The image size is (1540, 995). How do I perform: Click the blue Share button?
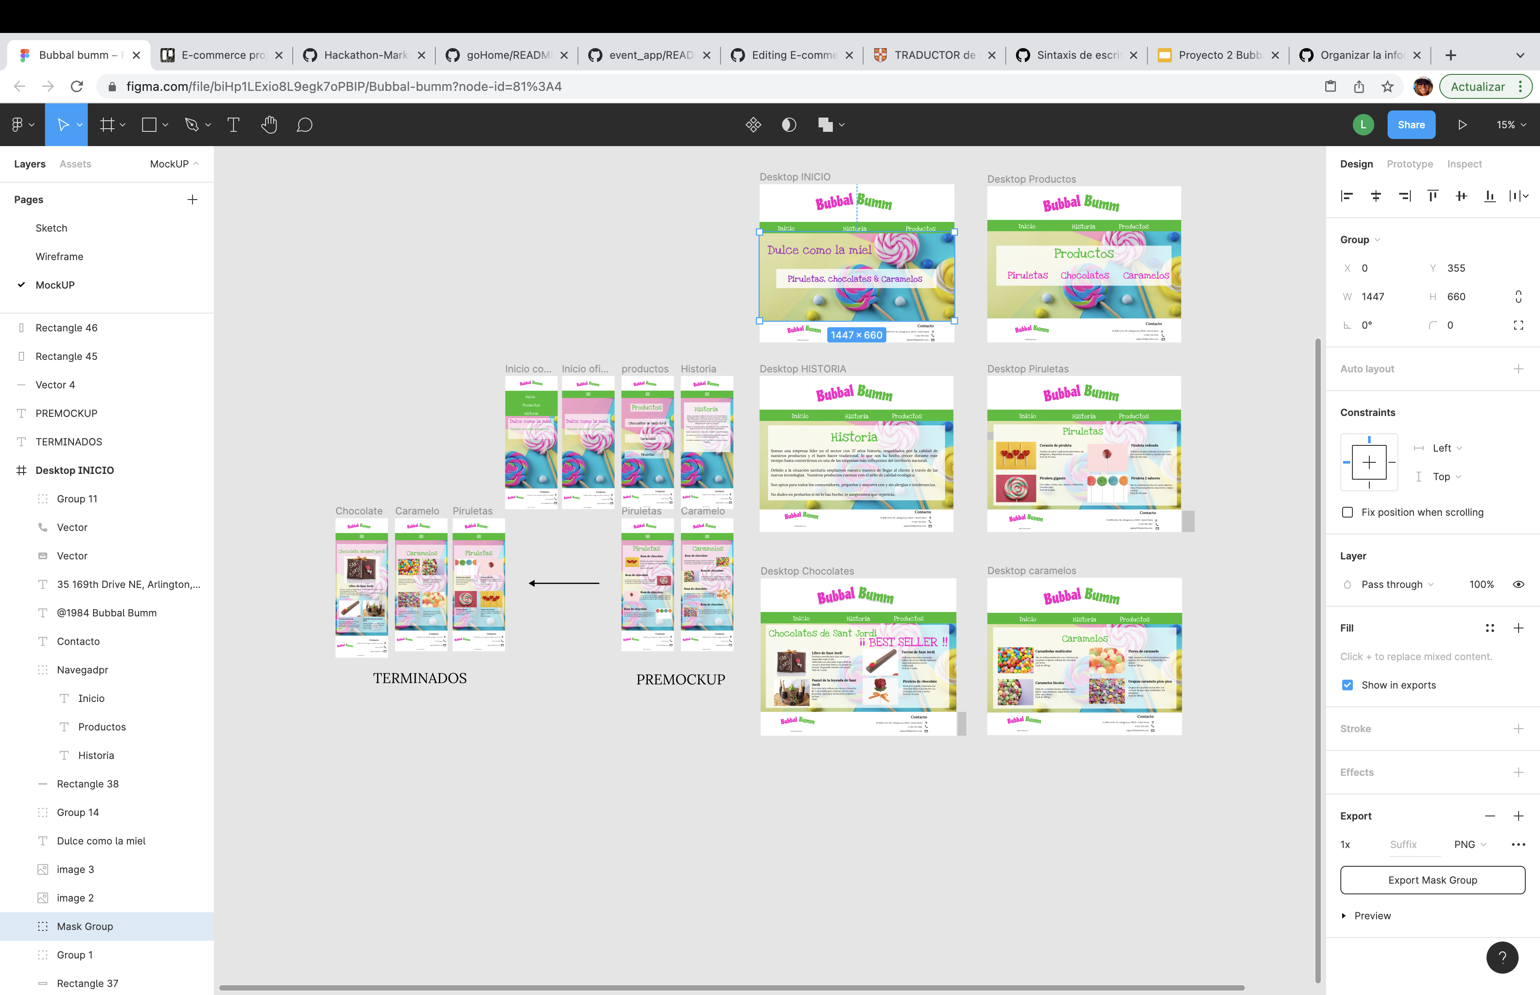[x=1411, y=125]
